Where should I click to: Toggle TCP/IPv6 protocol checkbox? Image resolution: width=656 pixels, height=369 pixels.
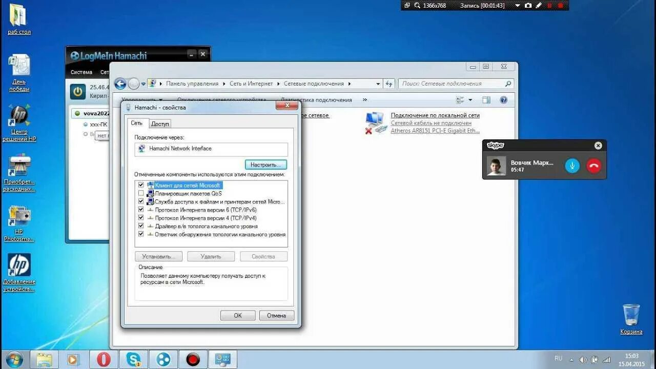click(x=141, y=210)
